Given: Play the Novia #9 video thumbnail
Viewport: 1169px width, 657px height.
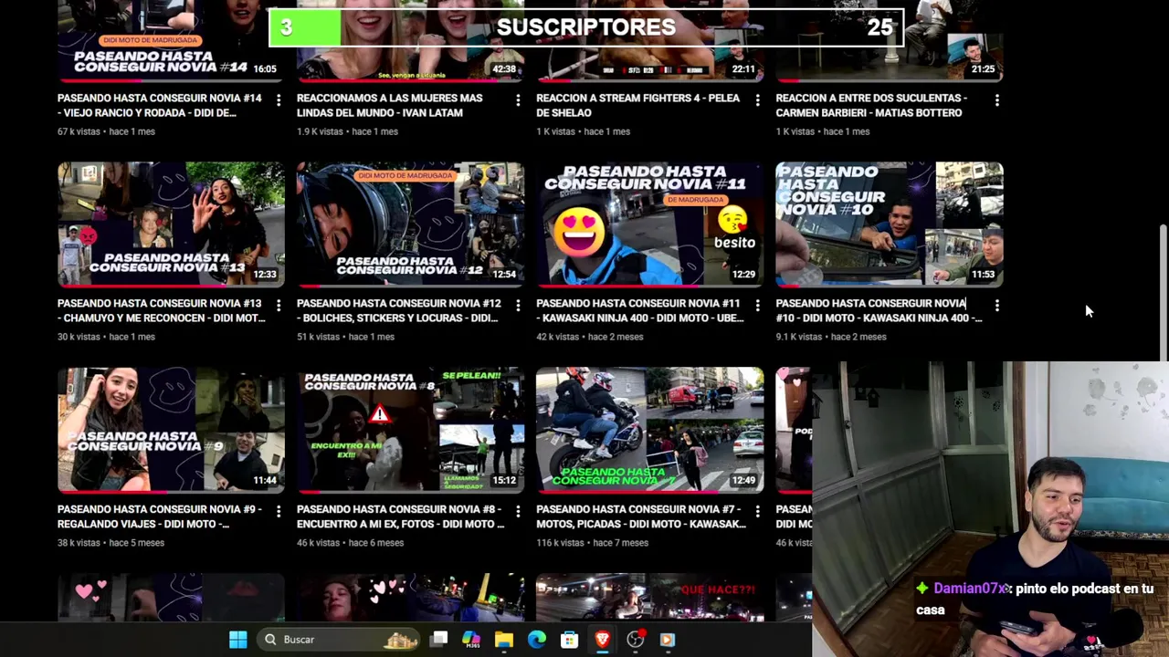Looking at the screenshot, I should click(x=171, y=430).
